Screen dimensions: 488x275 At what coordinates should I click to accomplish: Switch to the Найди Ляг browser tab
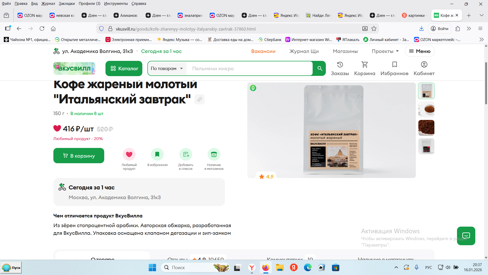click(x=319, y=15)
